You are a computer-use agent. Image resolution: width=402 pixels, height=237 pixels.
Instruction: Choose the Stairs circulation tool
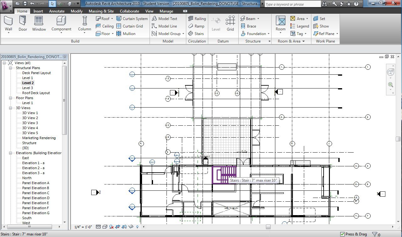(196, 34)
